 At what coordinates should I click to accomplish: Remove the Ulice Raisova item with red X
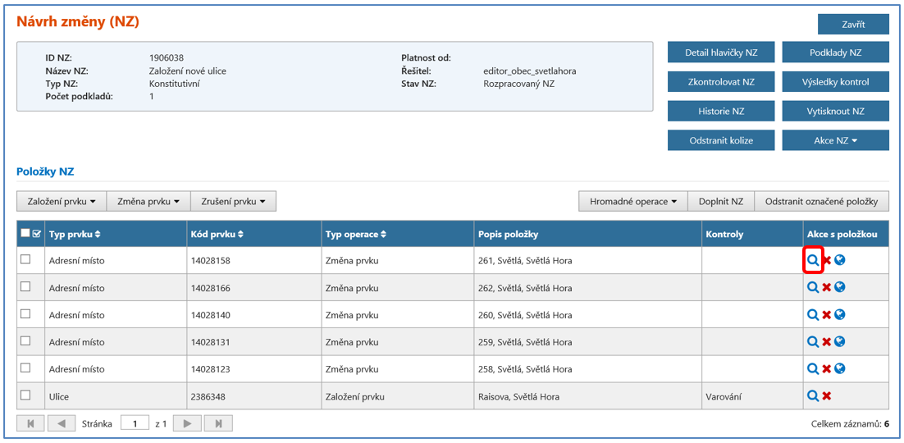pos(827,396)
